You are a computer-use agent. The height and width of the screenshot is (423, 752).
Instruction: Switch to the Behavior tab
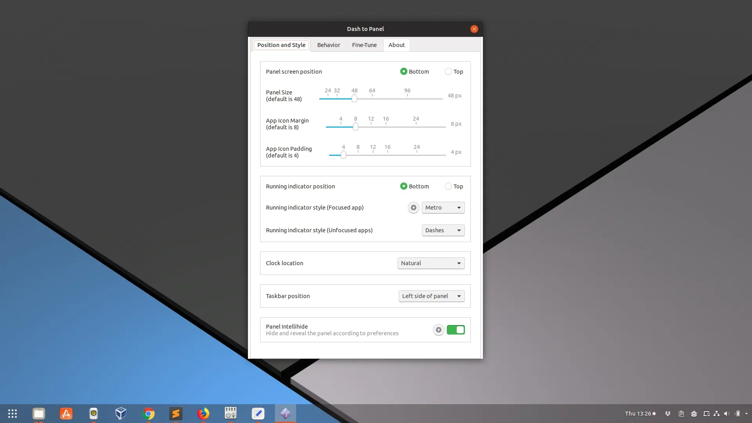329,44
